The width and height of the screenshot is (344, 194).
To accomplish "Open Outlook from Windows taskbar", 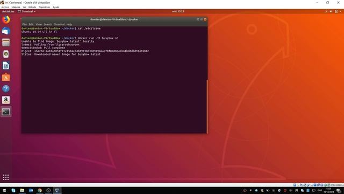I will point(31,190).
